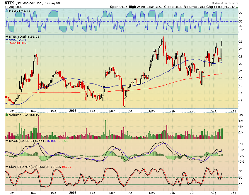Click the Mar label under the Slow STO panel
The width and height of the screenshot is (249, 195).
112,193
